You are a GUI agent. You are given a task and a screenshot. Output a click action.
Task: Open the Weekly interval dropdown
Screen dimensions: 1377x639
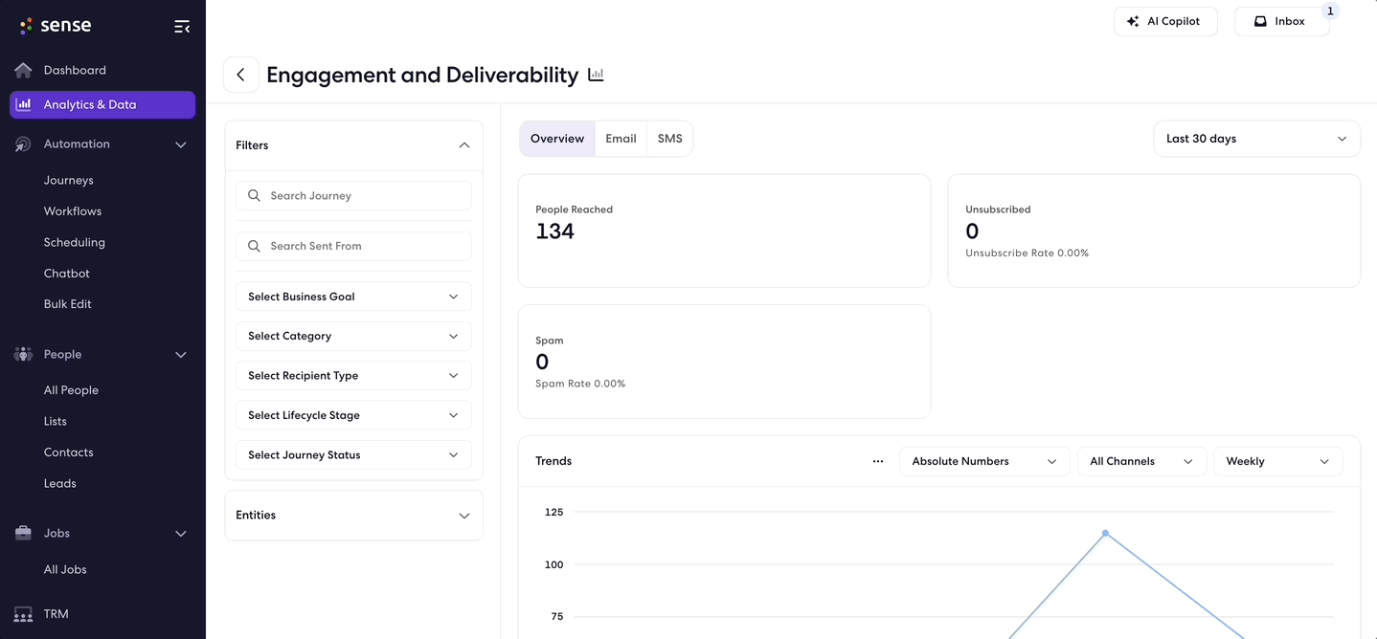coord(1278,461)
